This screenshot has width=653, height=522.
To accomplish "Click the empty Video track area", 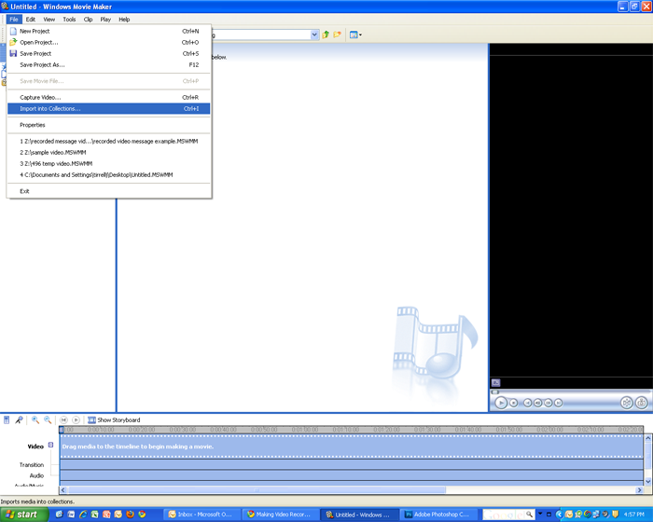I will click(352, 446).
